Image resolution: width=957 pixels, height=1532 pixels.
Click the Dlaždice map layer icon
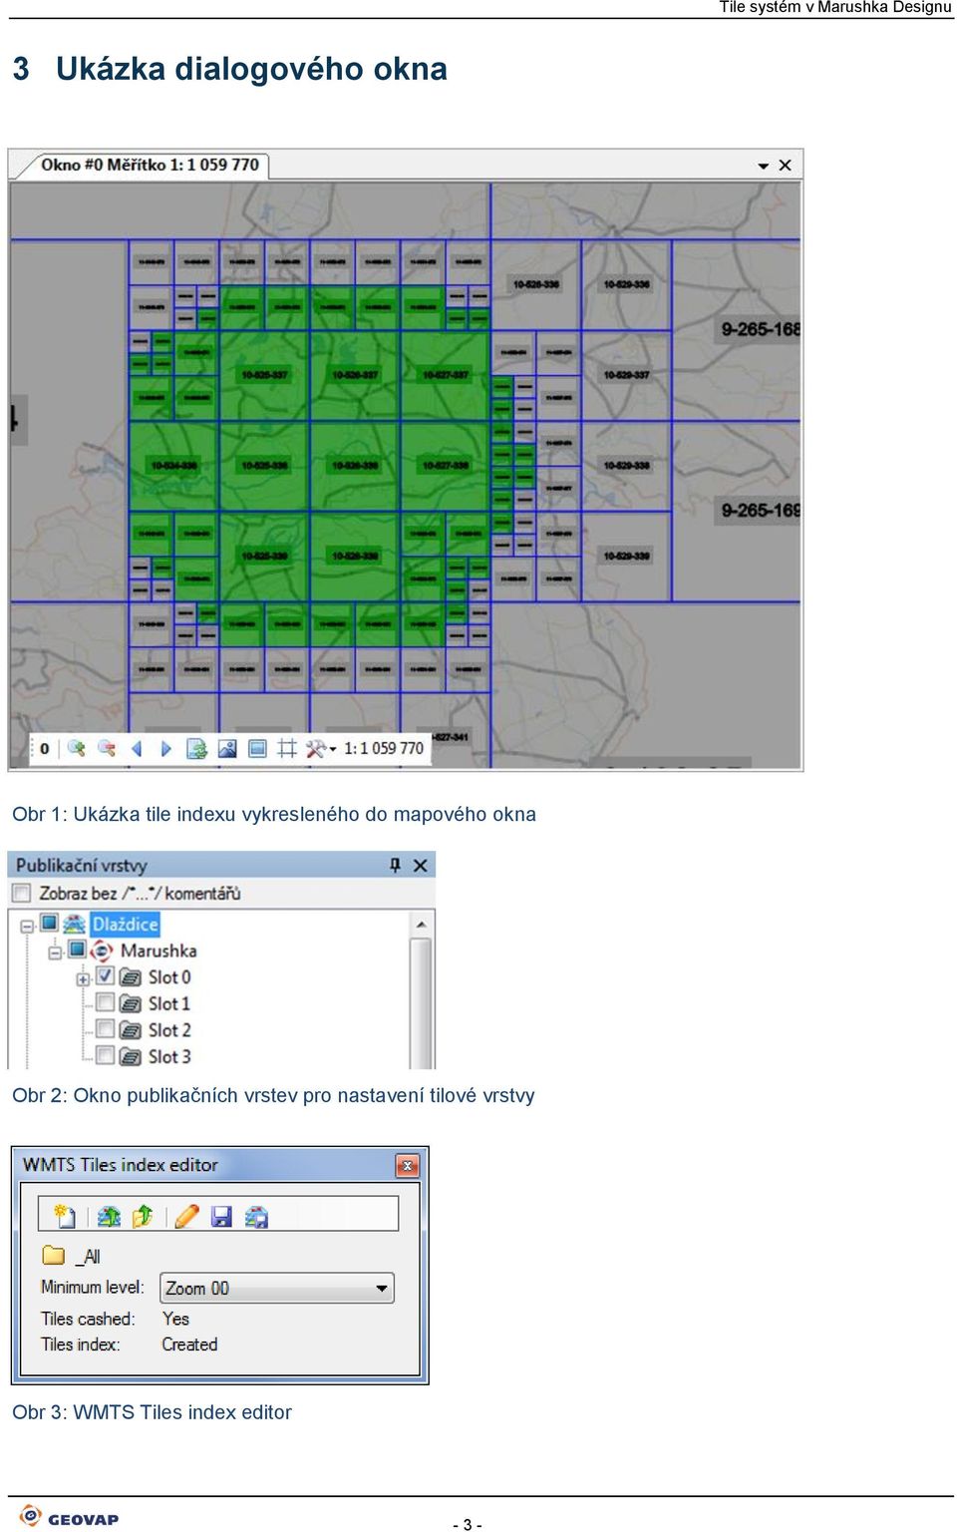pos(75,924)
